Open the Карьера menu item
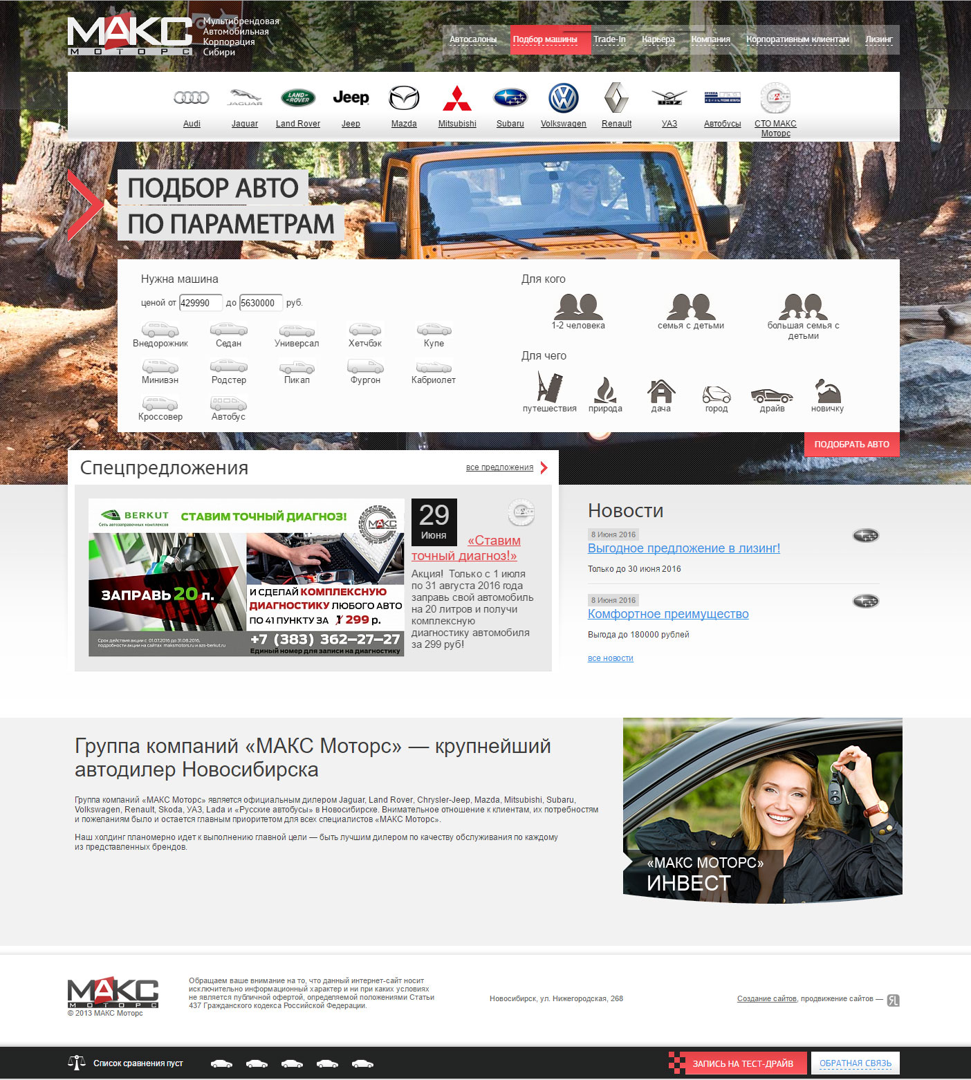This screenshot has height=1080, width=971. [658, 39]
